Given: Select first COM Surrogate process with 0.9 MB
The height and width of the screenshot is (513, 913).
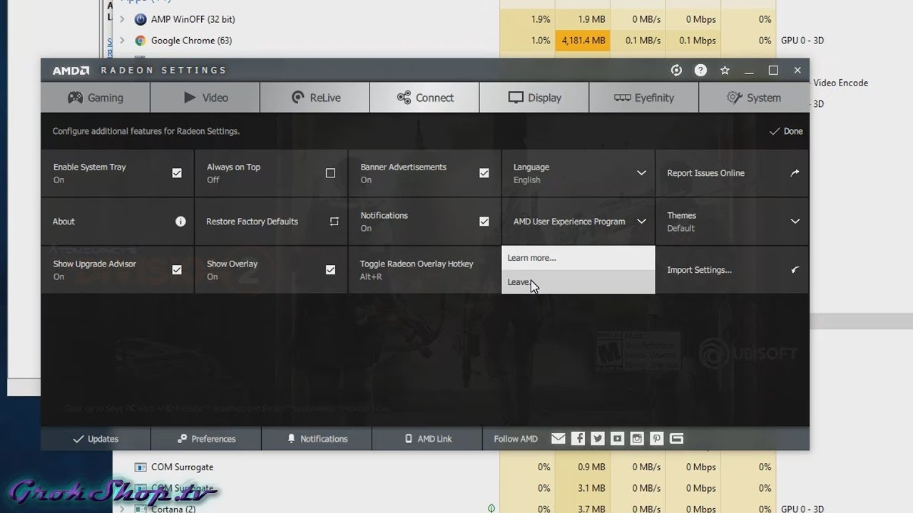Looking at the screenshot, I should pos(182,467).
